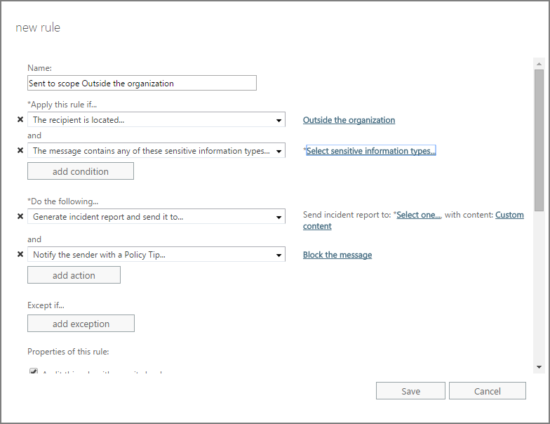The width and height of the screenshot is (550, 424).
Task: Remove the 'recipient is located' condition
Action: 20,119
